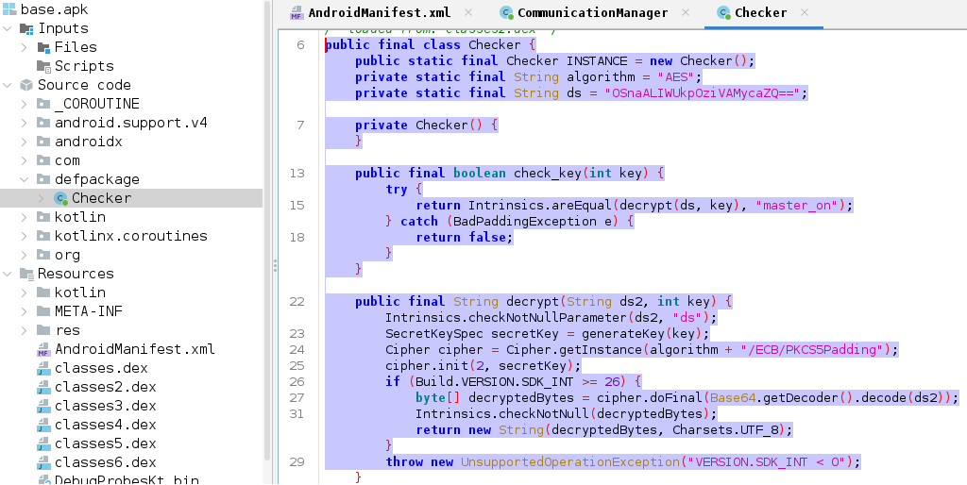Collapse the defpackage node
Image resolution: width=967 pixels, height=485 pixels.
25,179
